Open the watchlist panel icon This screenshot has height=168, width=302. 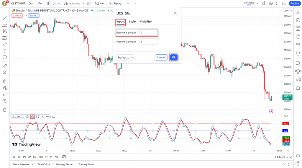298,12
